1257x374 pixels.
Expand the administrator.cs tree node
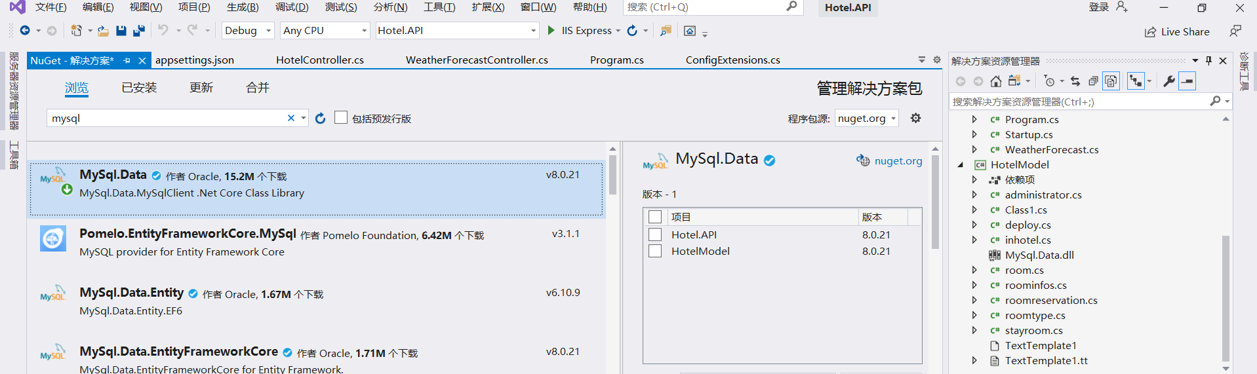(x=974, y=195)
